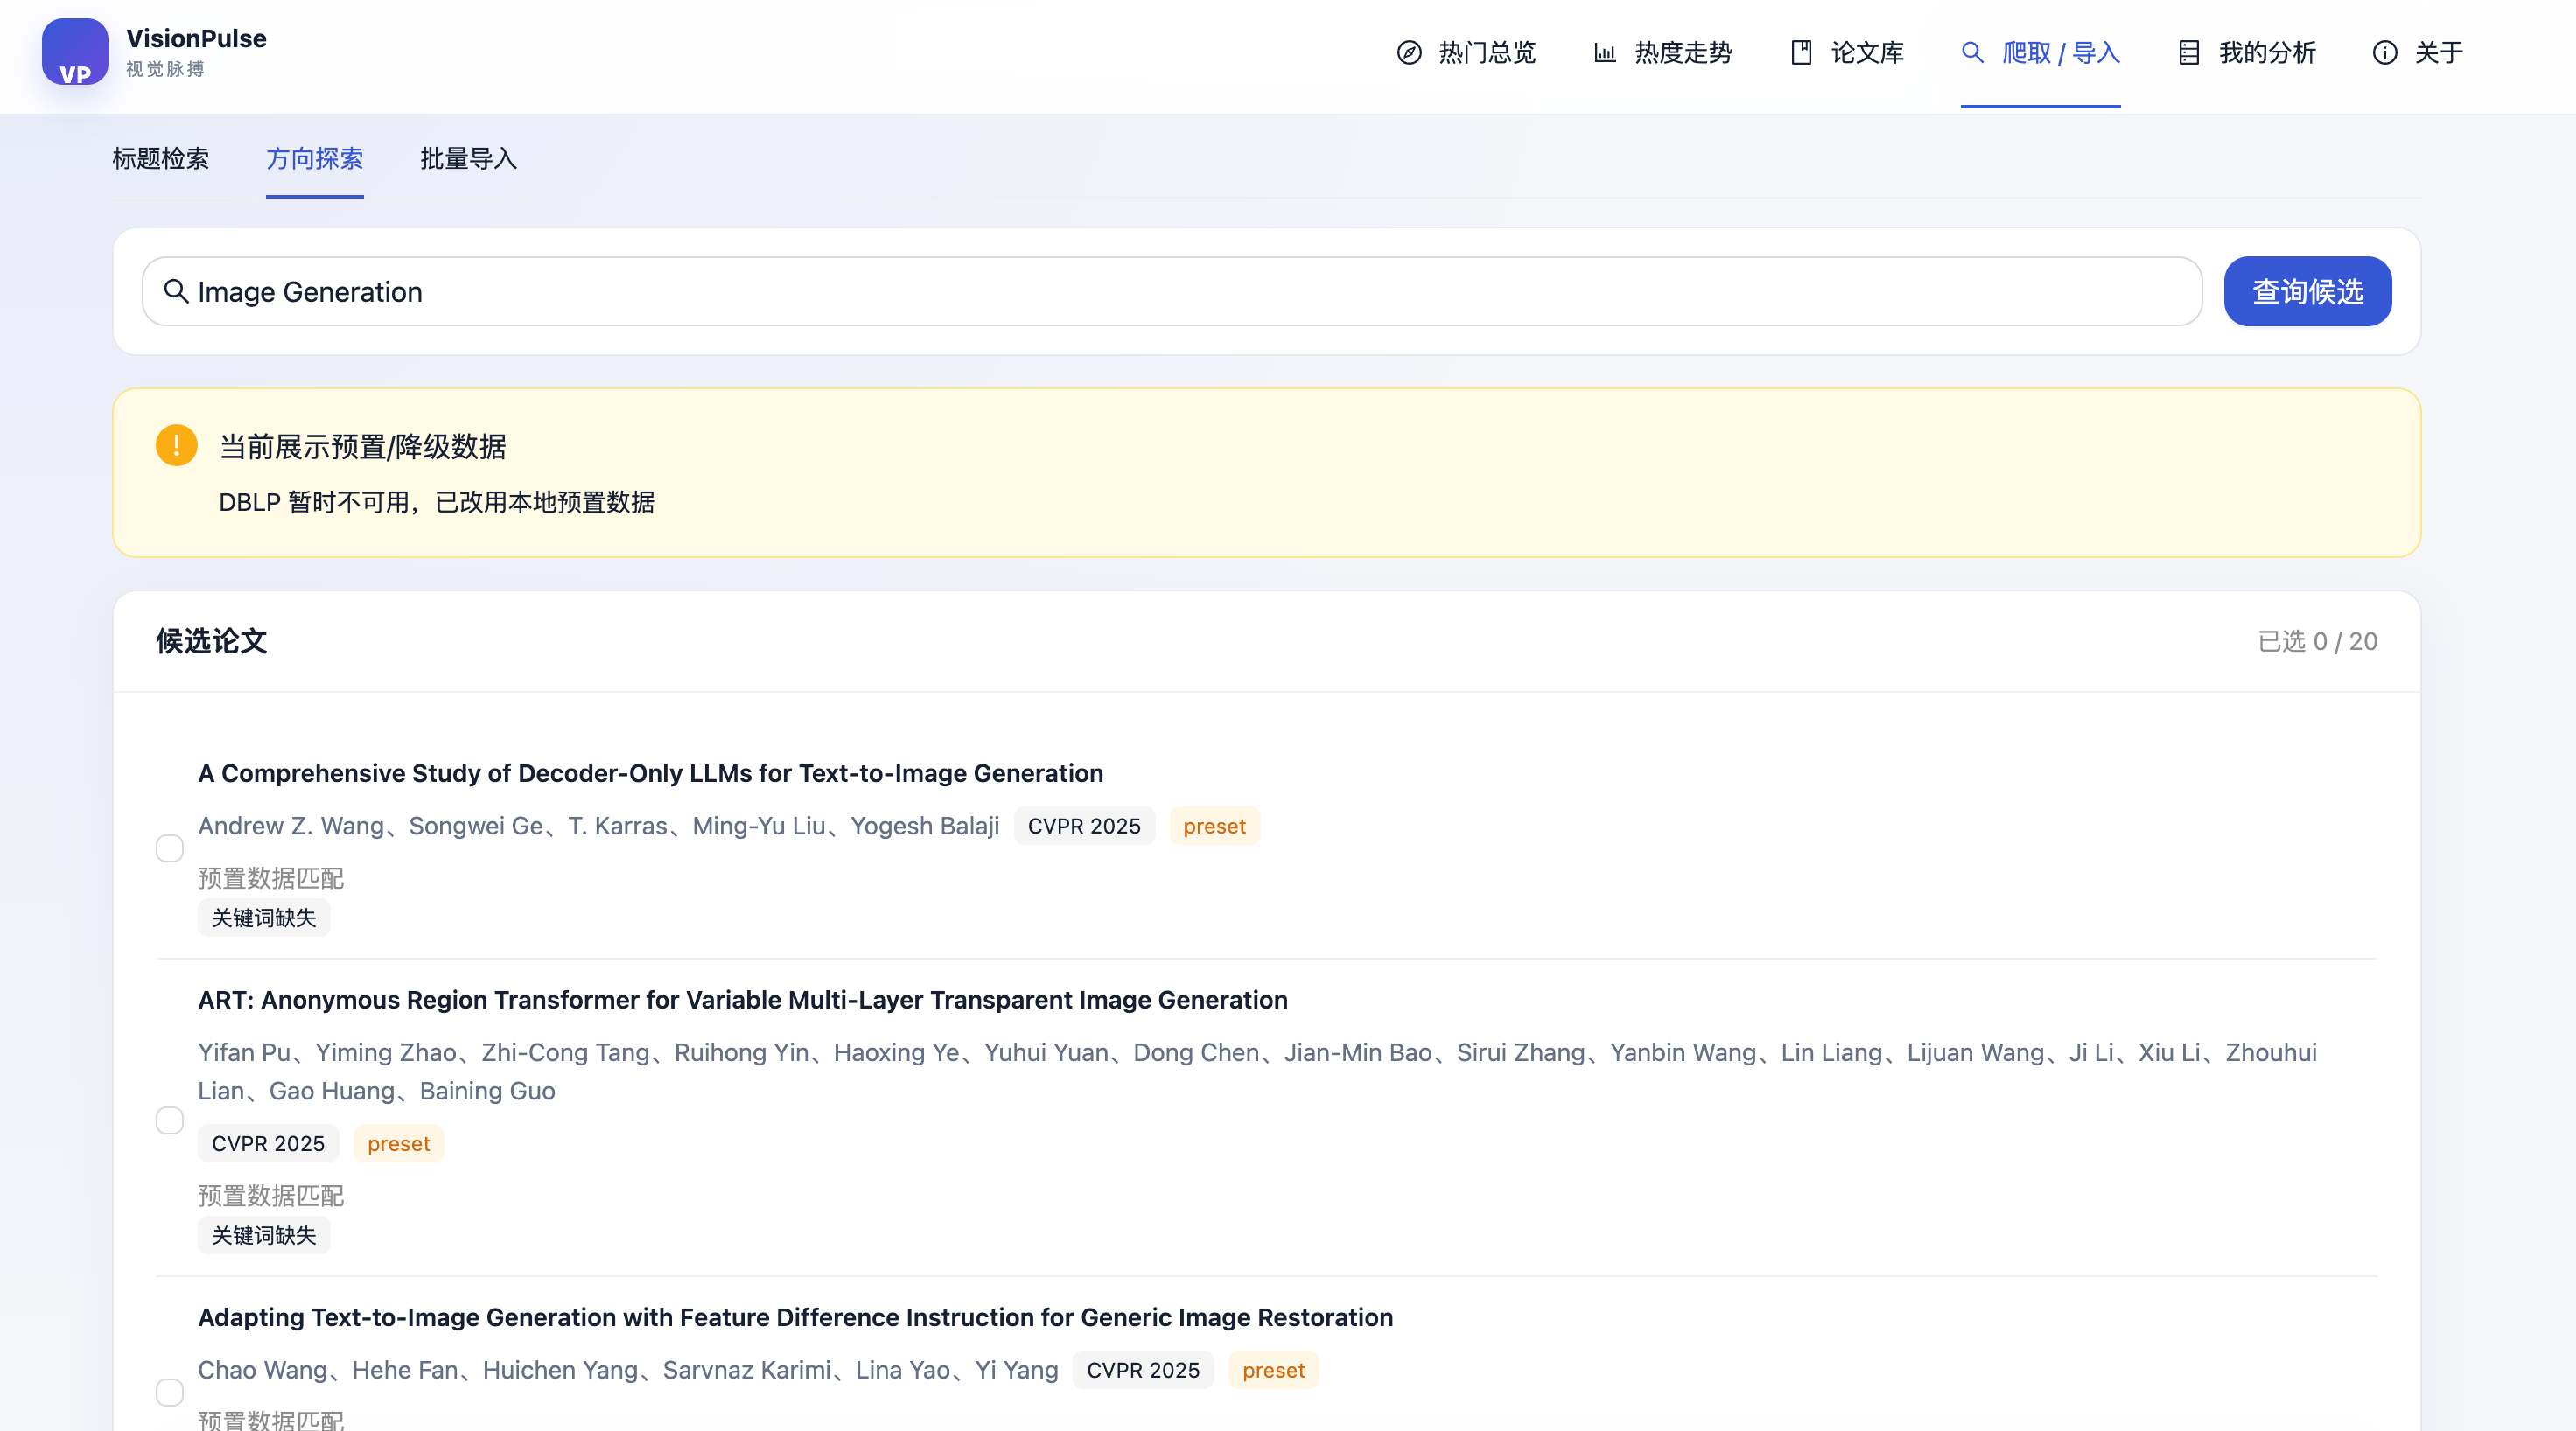Select the 方向探索 tab
The width and height of the screenshot is (2576, 1431).
coord(315,159)
